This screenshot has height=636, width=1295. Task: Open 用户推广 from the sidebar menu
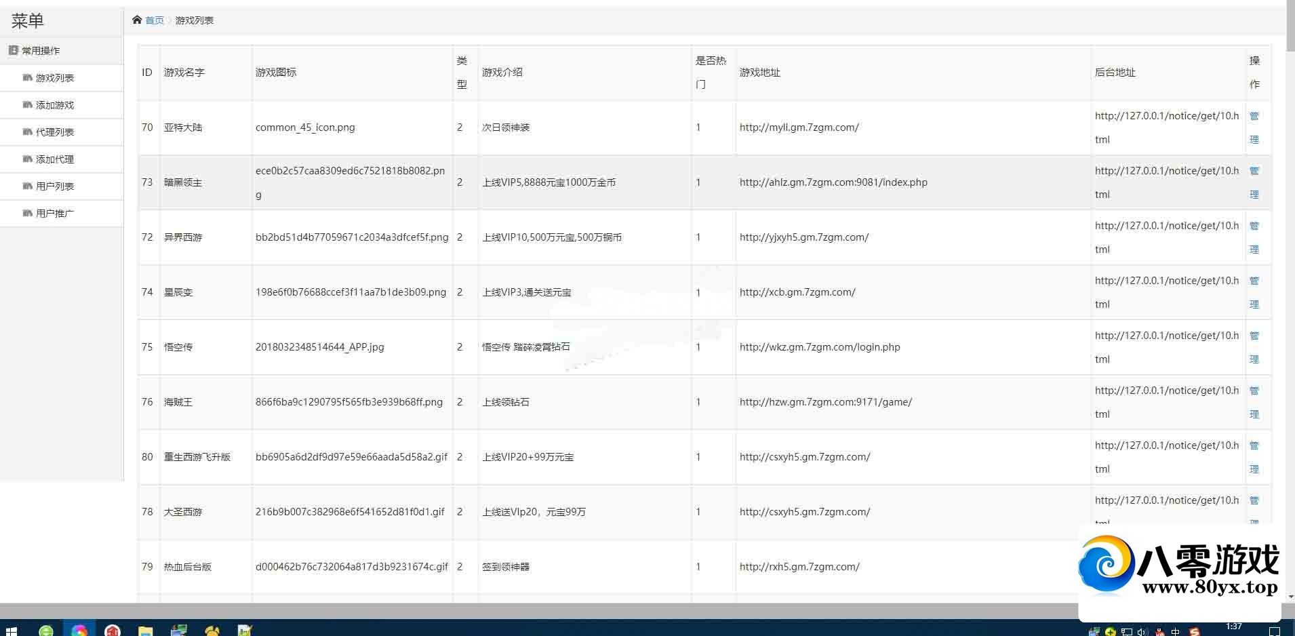click(54, 214)
